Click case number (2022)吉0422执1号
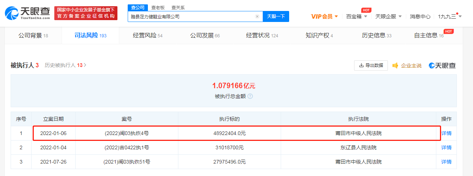Screen dimensions: 473x176 [127, 148]
